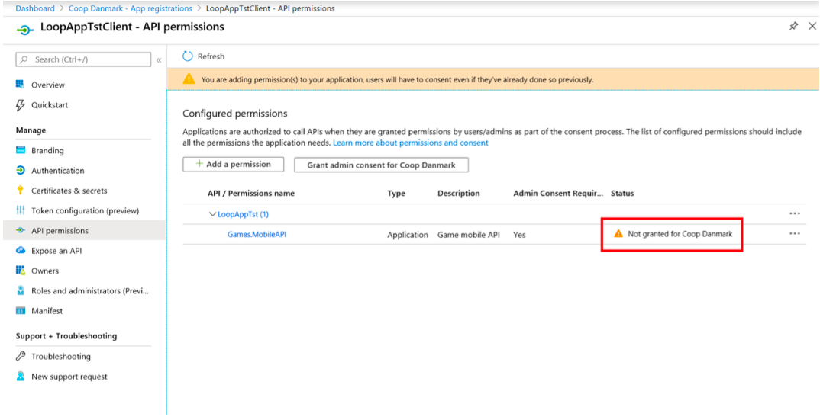The height and width of the screenshot is (420, 820).
Task: Close the blade with X button
Action: click(x=812, y=26)
